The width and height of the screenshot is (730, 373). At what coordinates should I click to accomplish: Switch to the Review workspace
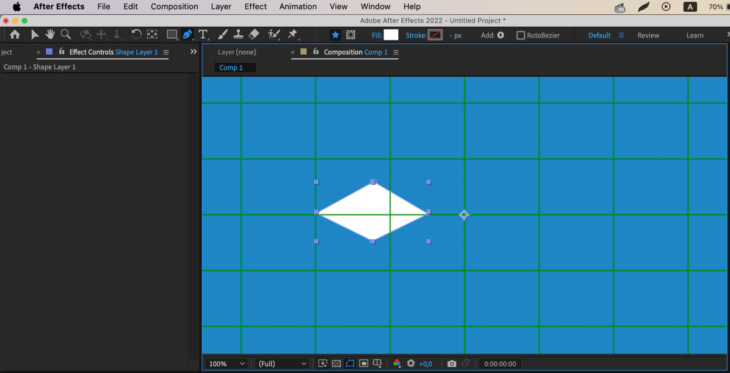pyautogui.click(x=648, y=35)
